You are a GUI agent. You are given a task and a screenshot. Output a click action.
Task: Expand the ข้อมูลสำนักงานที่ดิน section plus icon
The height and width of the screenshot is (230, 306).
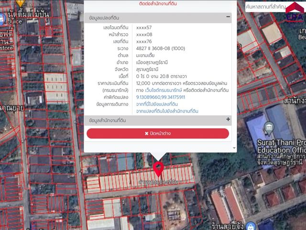pos(228,119)
